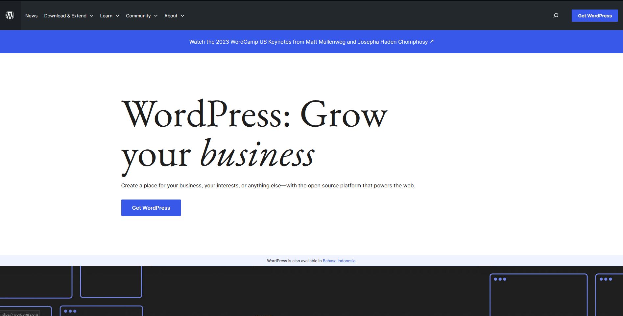Image resolution: width=623 pixels, height=316 pixels.
Task: Follow the Bahasa Indonesia link
Action: coord(339,261)
